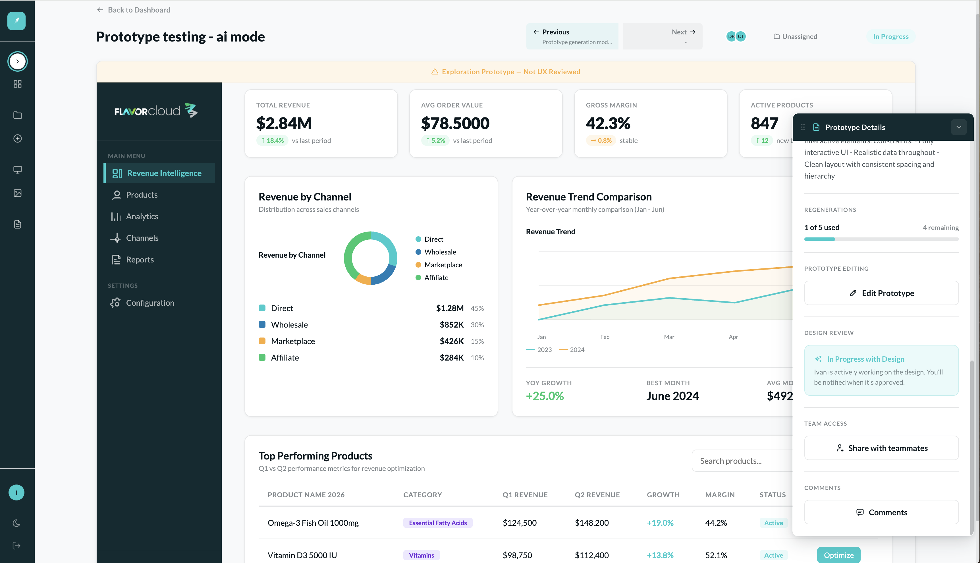Click the logout icon at sidebar bottom
Screen dimensions: 980x563
[x=16, y=546]
